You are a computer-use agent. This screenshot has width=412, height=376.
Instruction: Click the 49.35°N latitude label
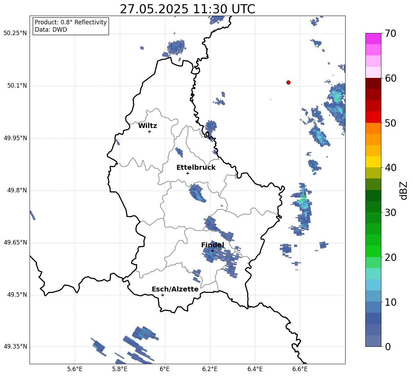(15, 346)
